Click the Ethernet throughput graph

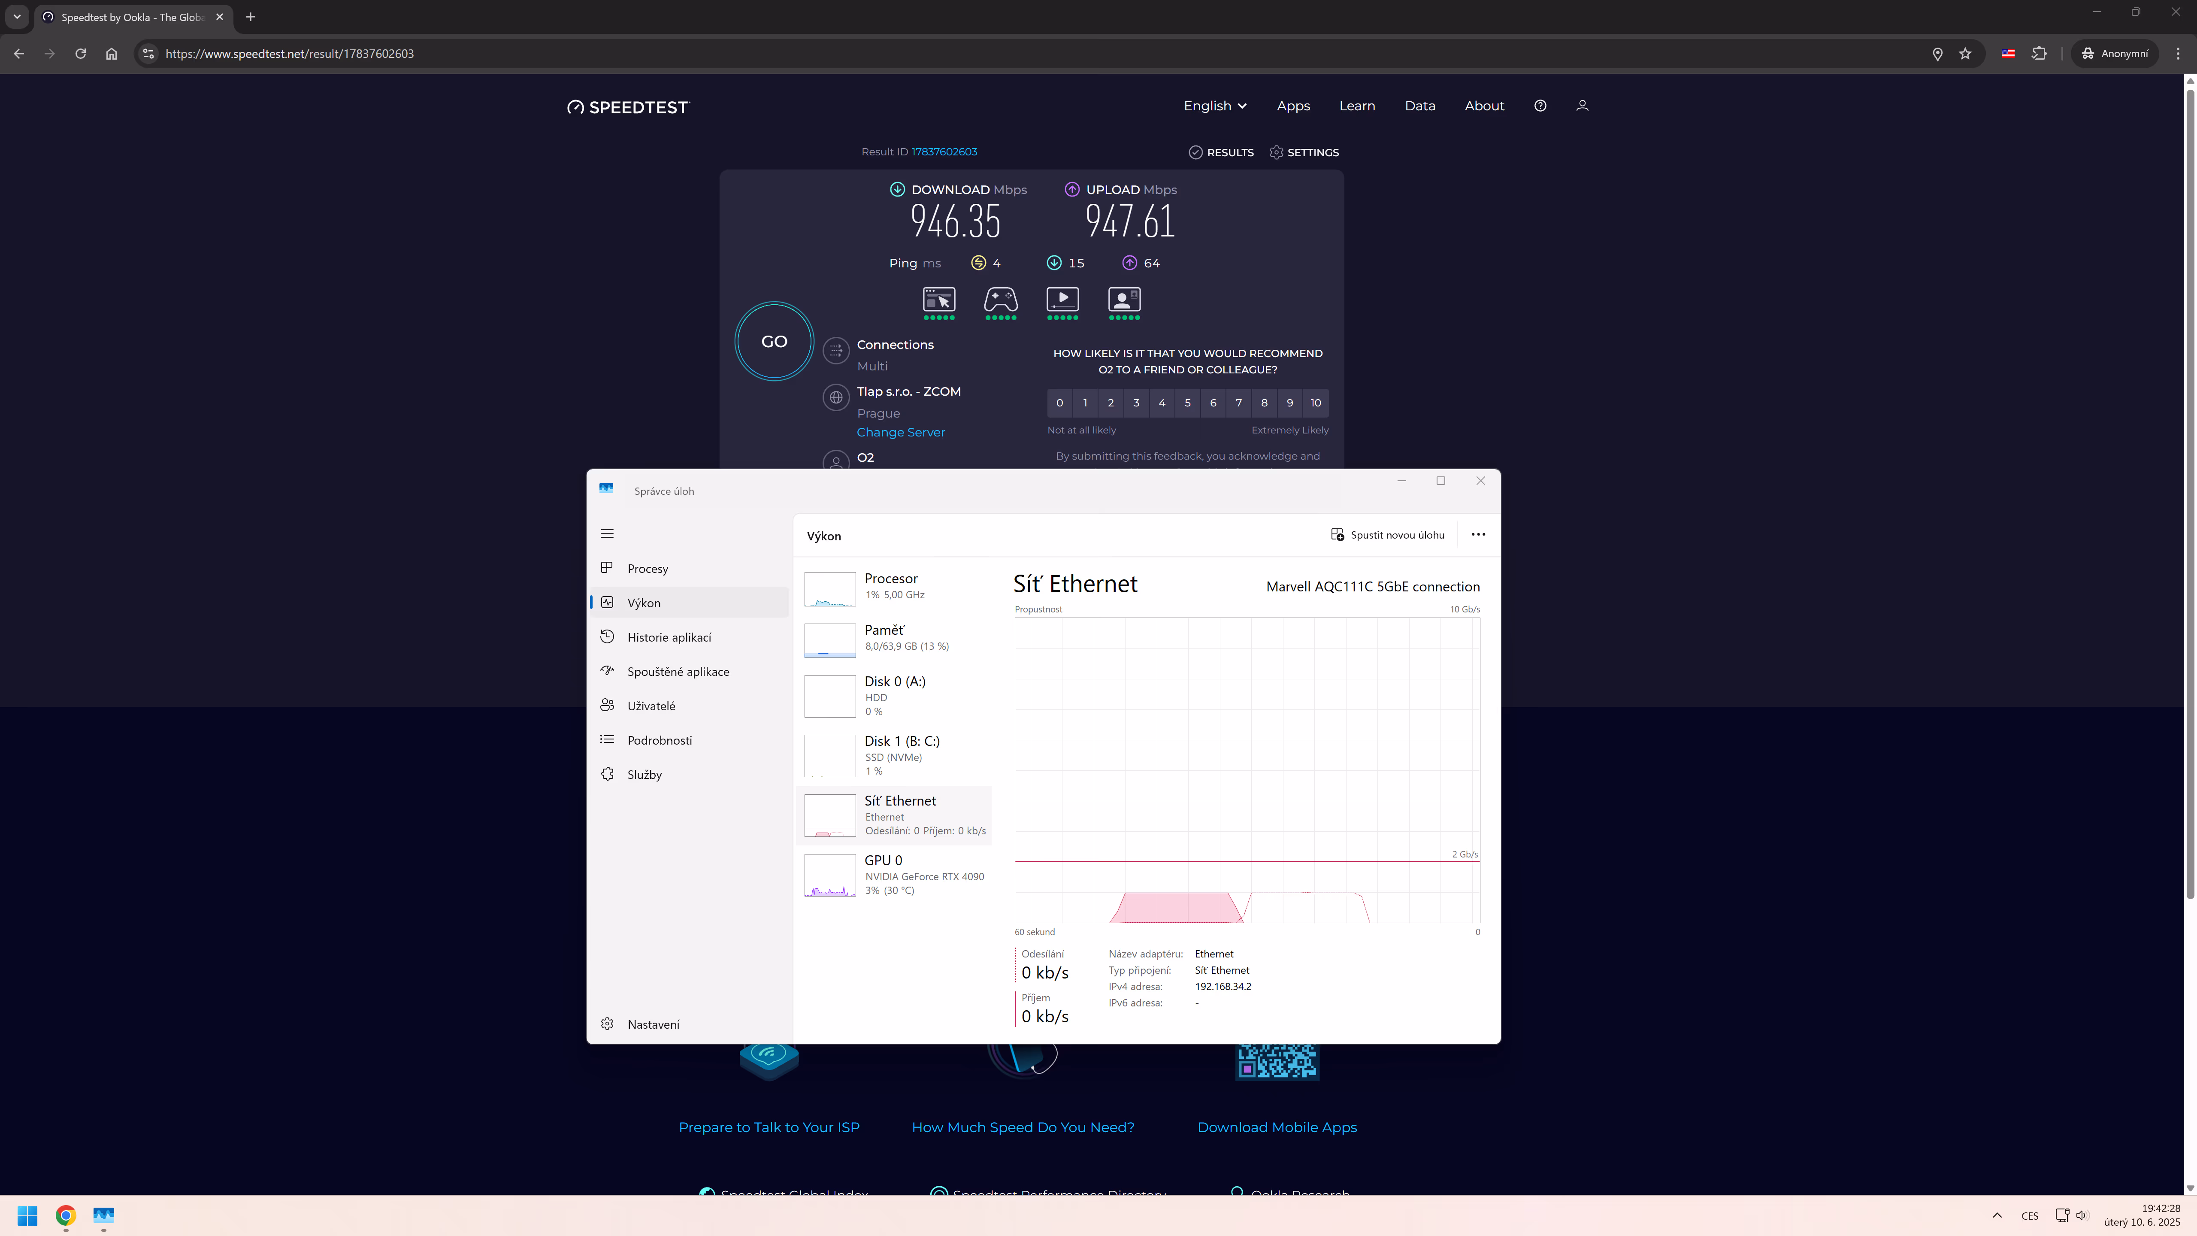pyautogui.click(x=1247, y=770)
